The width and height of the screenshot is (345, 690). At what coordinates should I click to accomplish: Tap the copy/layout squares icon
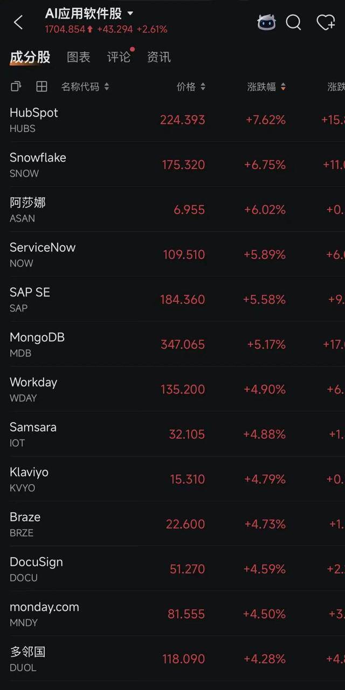pyautogui.click(x=16, y=86)
